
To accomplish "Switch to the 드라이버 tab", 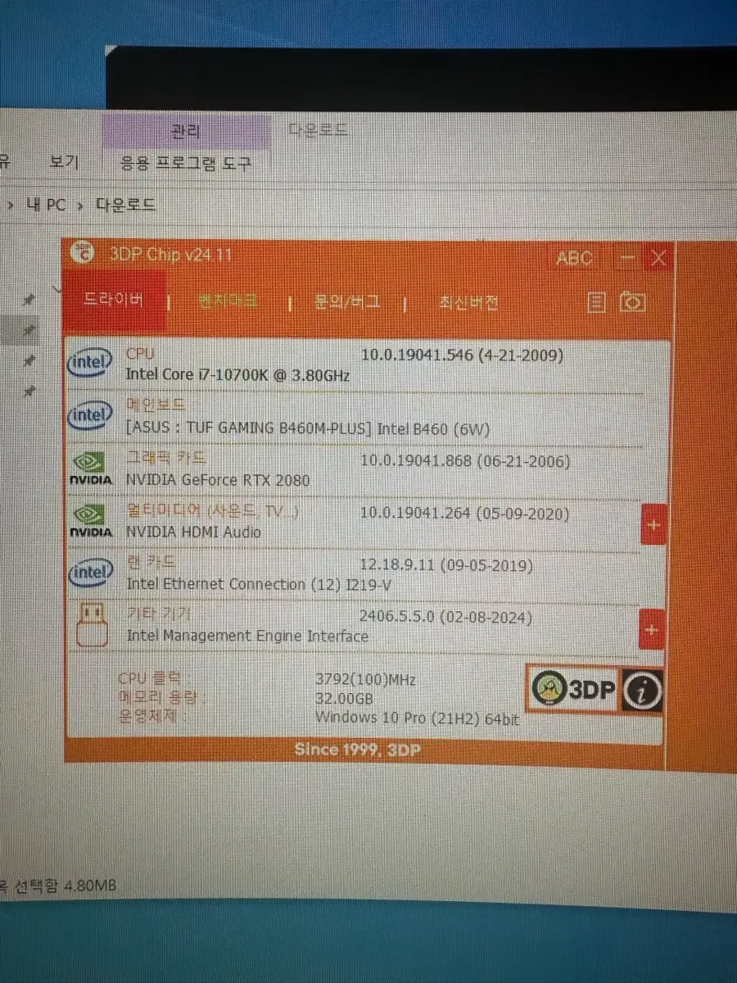I will 114,300.
